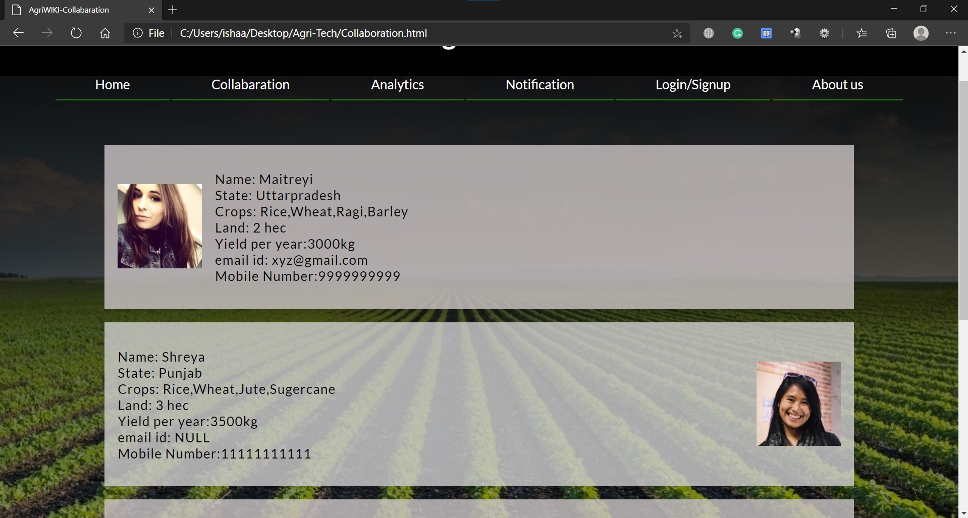
Task: Click the text 'Name: Shreya'
Action: click(162, 357)
